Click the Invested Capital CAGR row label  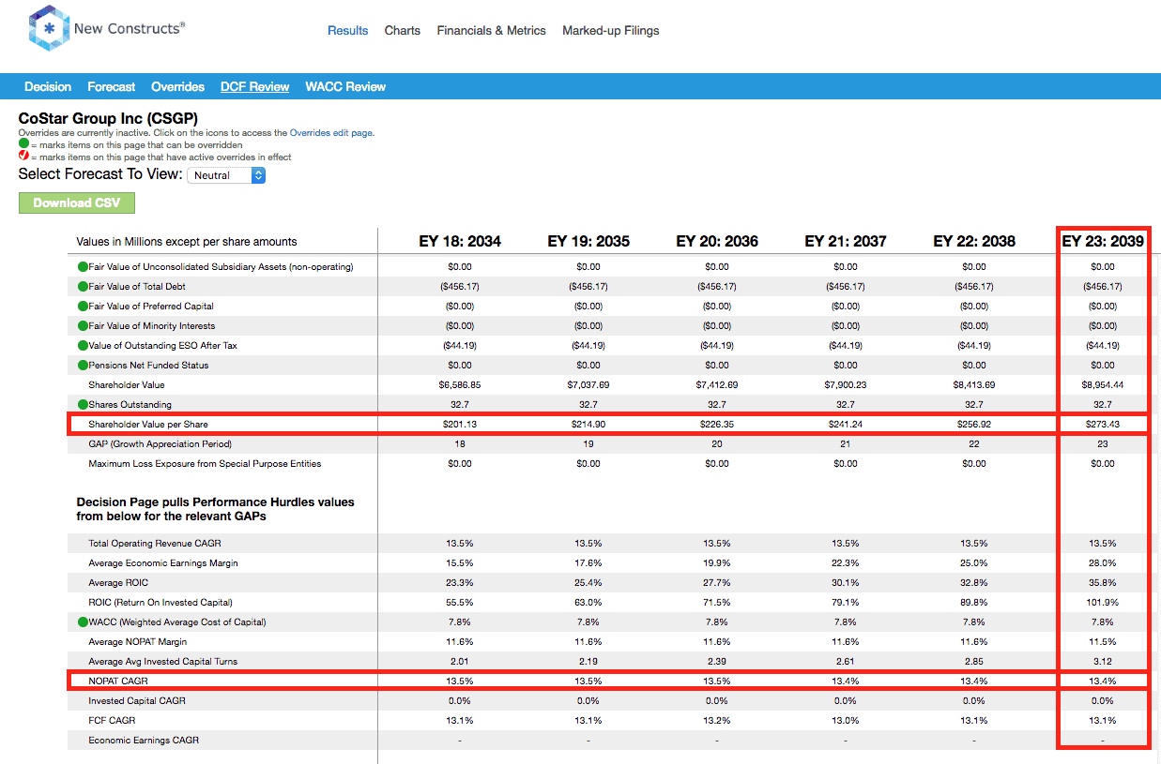click(137, 701)
